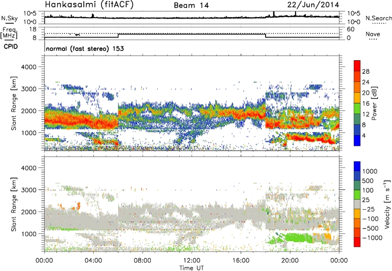Select the 16:00 time tick label
Screen dimensions: 392x271
pyautogui.click(x=241, y=261)
